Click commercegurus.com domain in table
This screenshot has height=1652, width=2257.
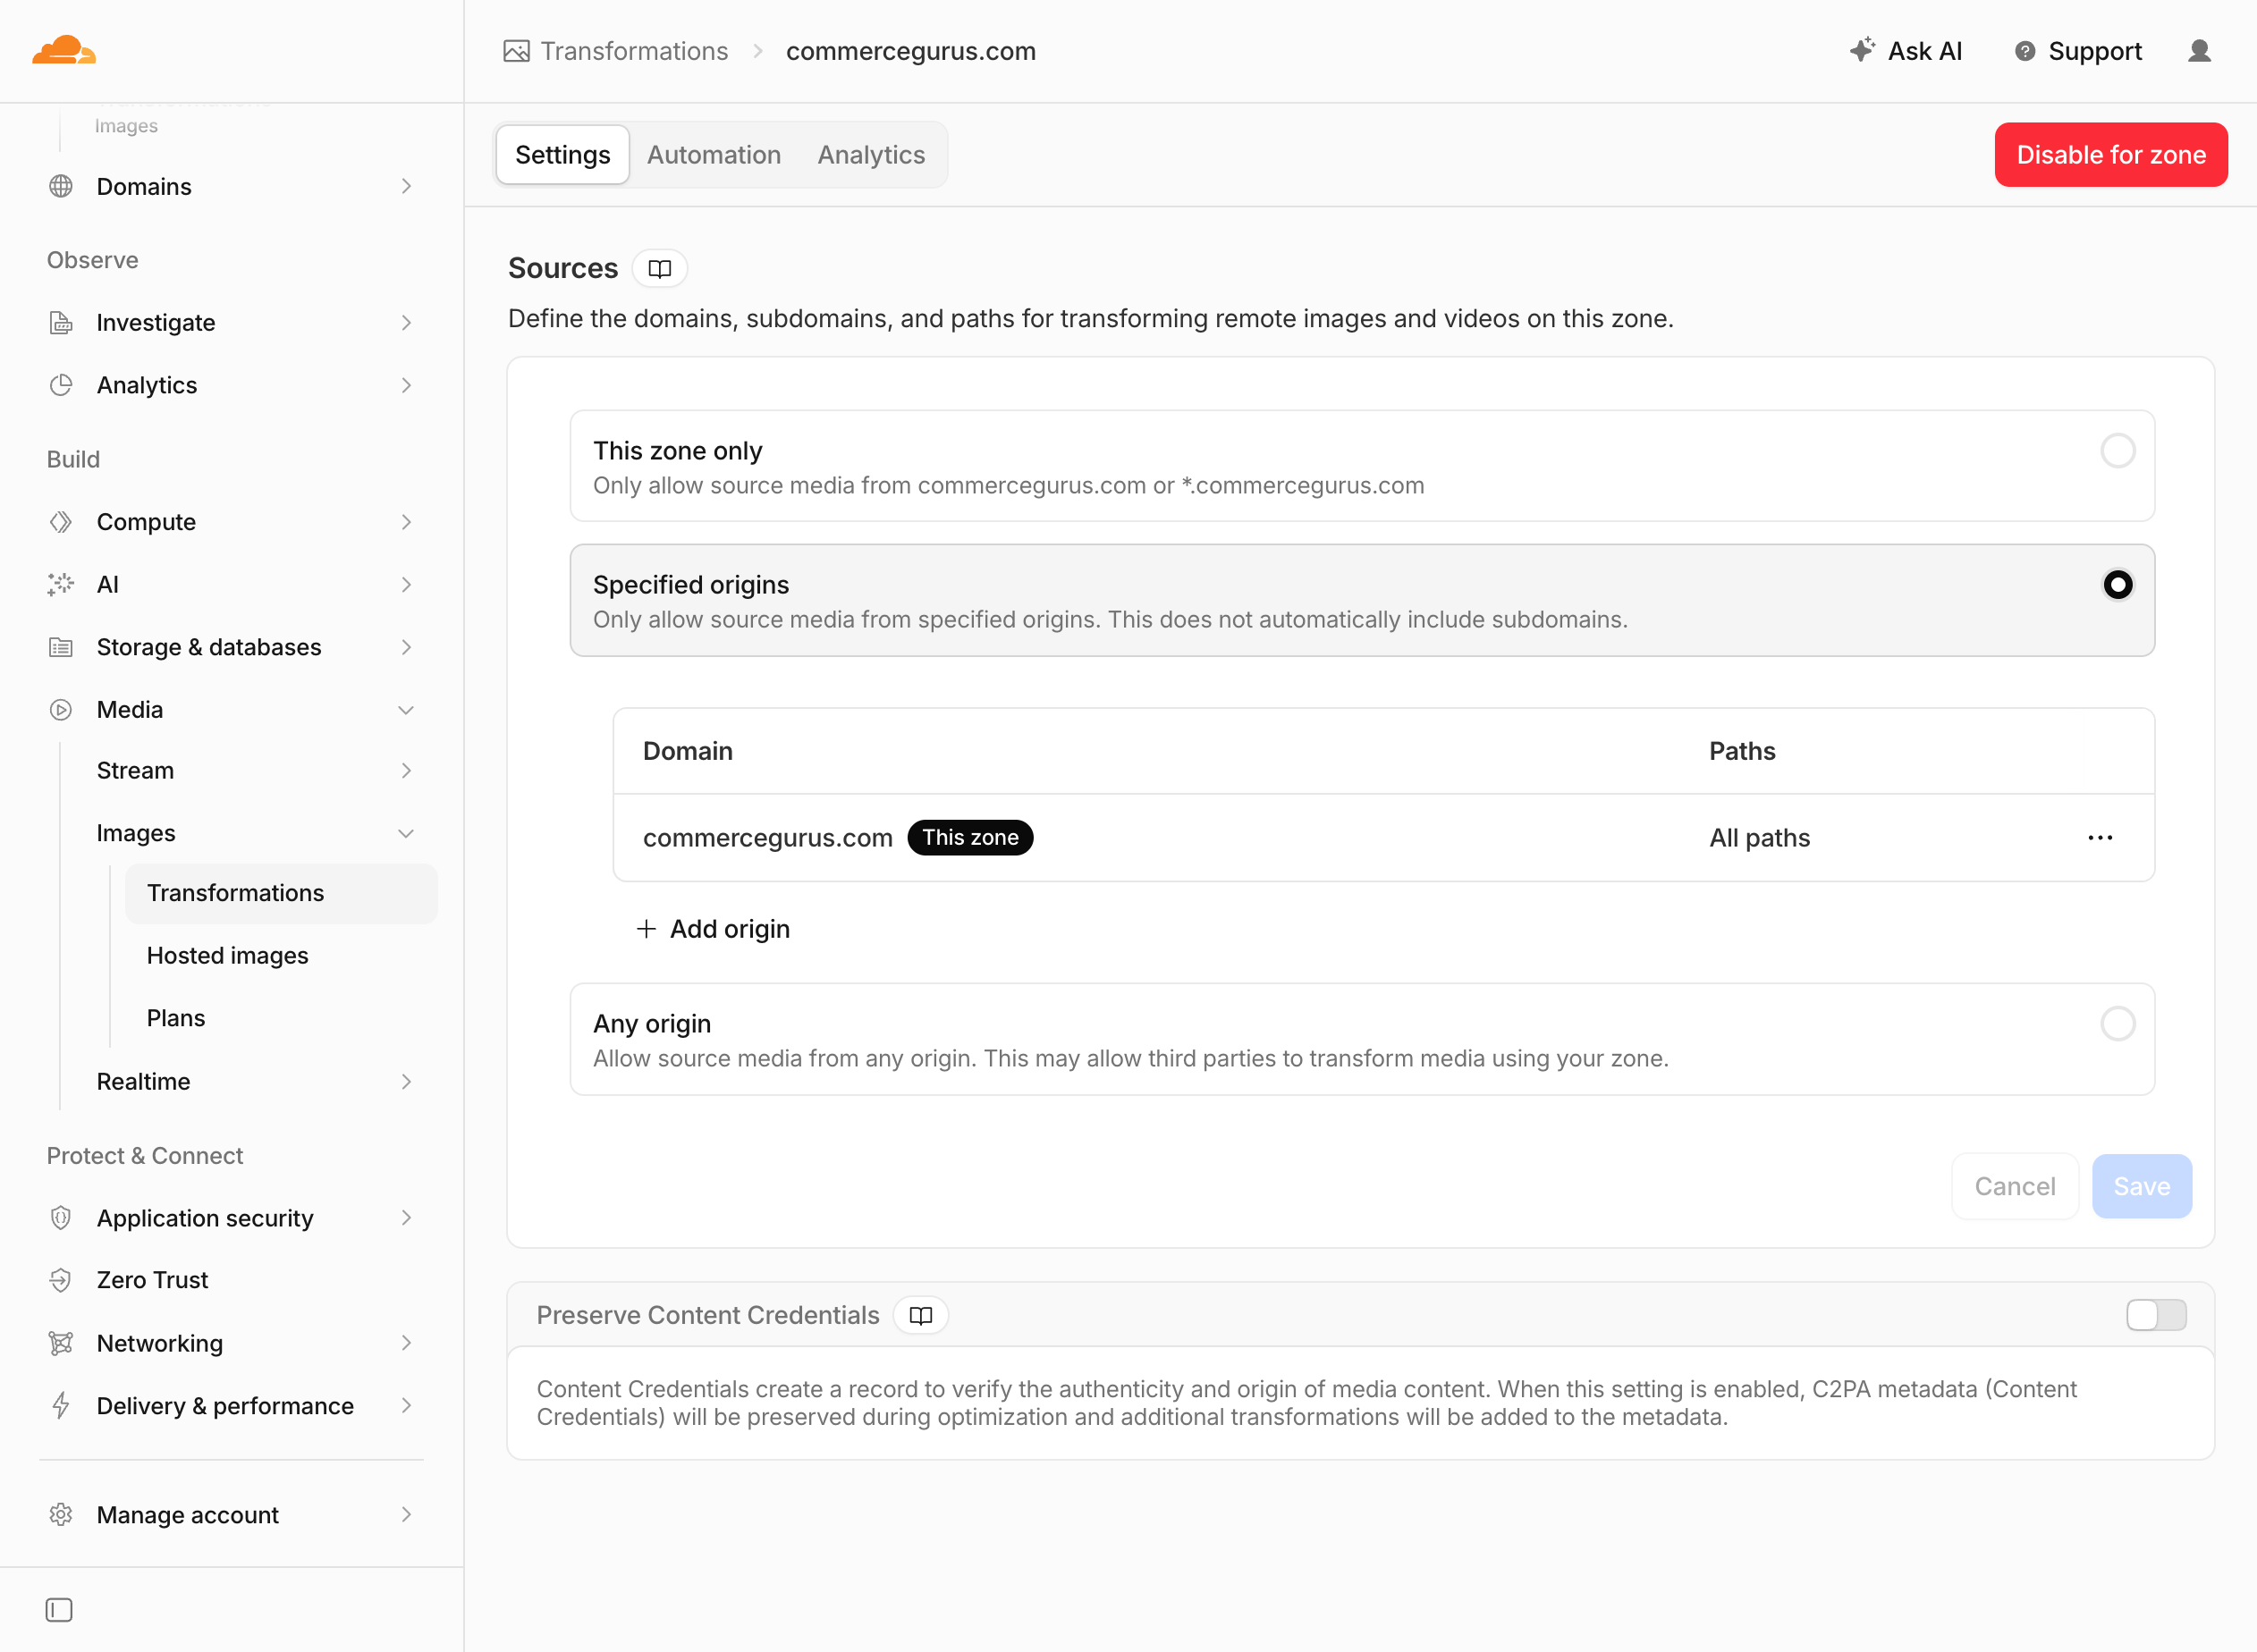pyautogui.click(x=767, y=838)
